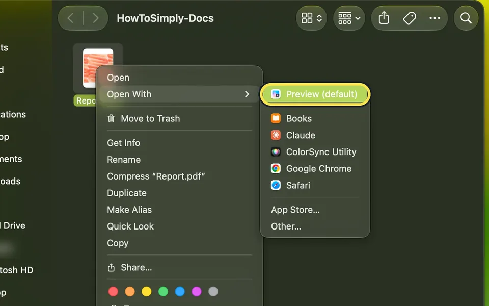Apply the yellow tag color

pyautogui.click(x=147, y=292)
